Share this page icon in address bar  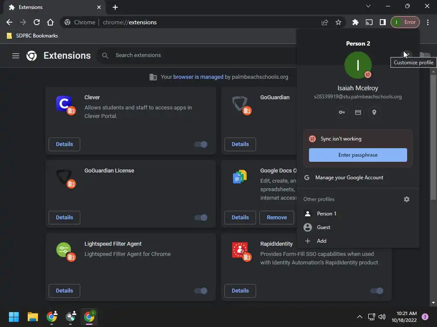point(325,22)
